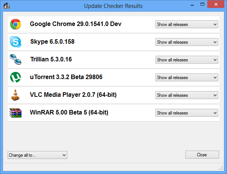
Task: Open the Change all to... dropdown
Action: click(37, 155)
